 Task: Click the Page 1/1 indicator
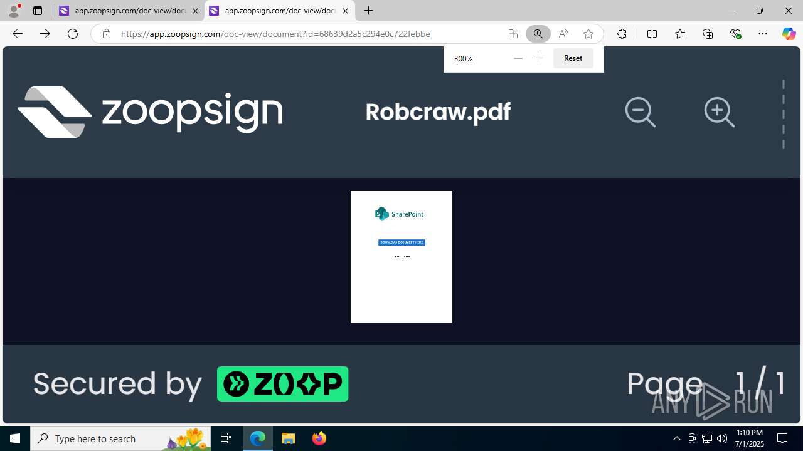click(x=706, y=382)
